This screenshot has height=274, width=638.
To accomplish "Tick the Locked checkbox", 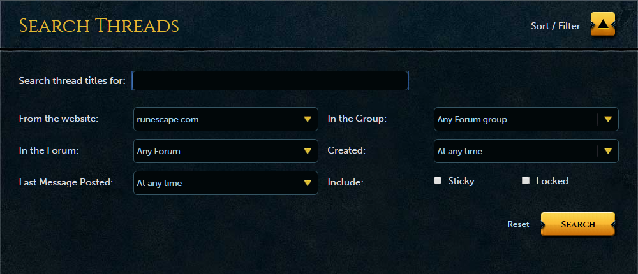I will tap(526, 180).
